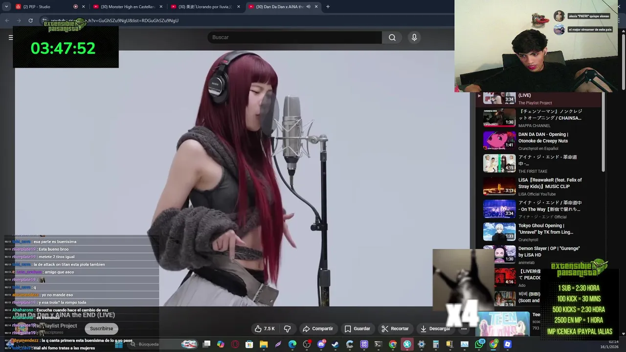The height and width of the screenshot is (352, 626).
Task: Launch Opera browser from taskbar
Action: pos(235,344)
